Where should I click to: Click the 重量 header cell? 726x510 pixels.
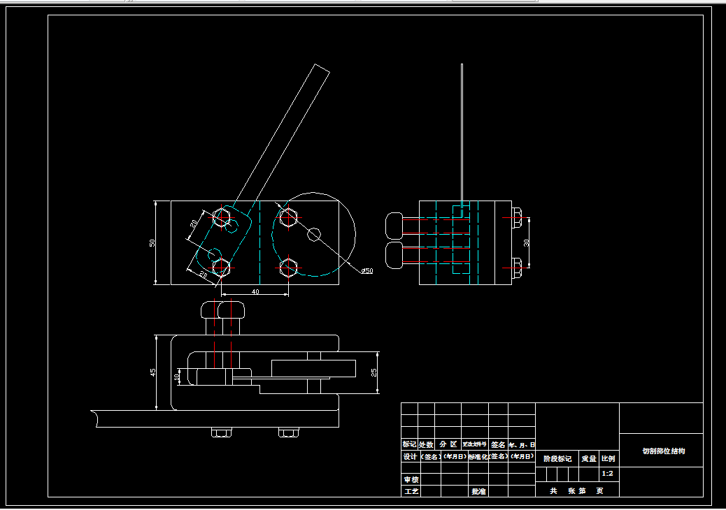pos(589,458)
